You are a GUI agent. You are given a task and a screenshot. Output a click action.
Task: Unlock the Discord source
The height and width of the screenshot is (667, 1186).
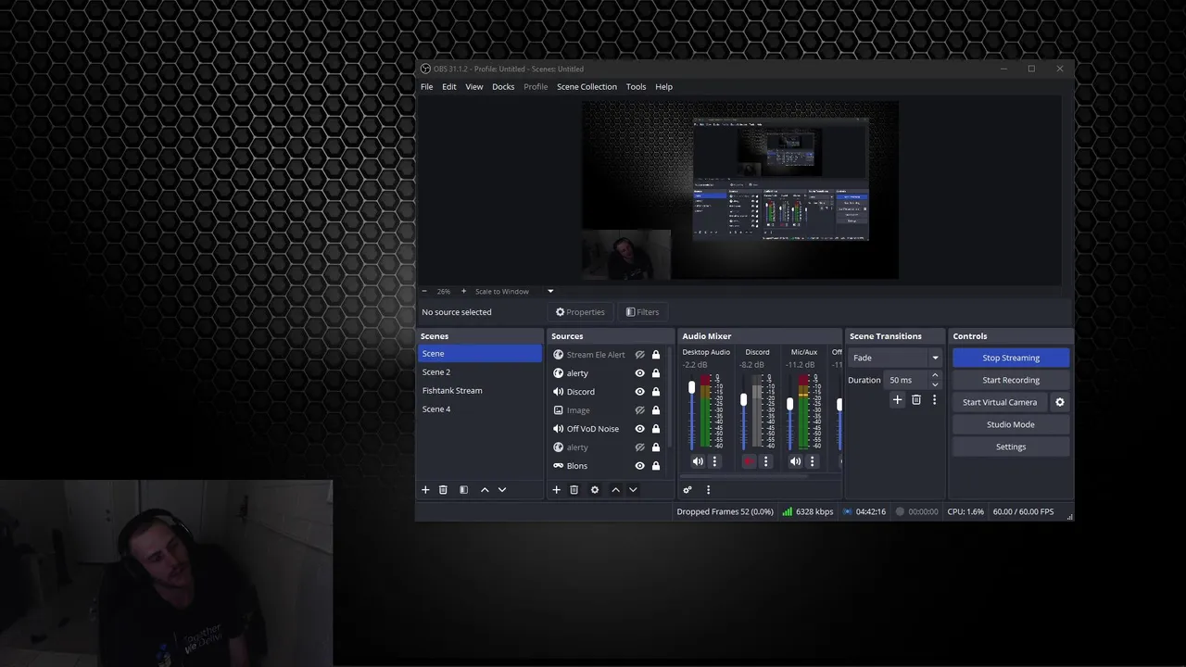(x=656, y=392)
